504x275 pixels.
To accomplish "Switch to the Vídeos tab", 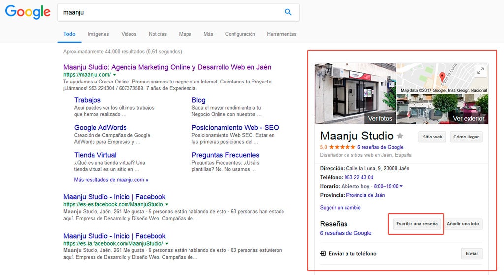I will pos(129,34).
